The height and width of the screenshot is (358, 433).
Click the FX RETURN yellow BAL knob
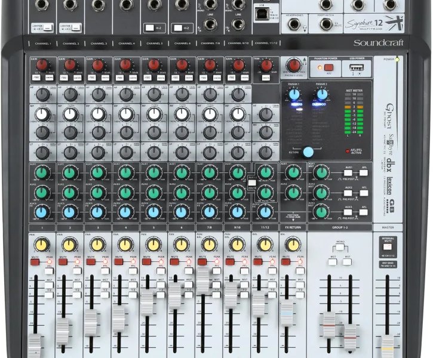[x=293, y=245]
